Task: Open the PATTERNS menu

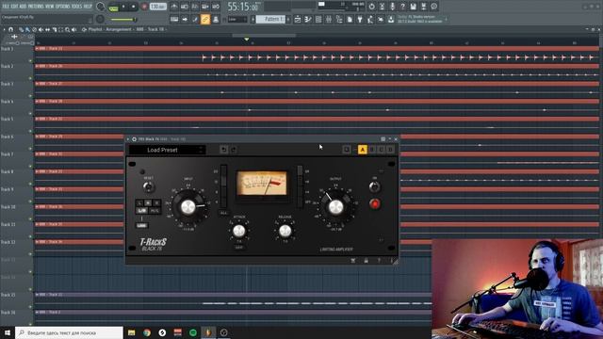Action: 36,7
